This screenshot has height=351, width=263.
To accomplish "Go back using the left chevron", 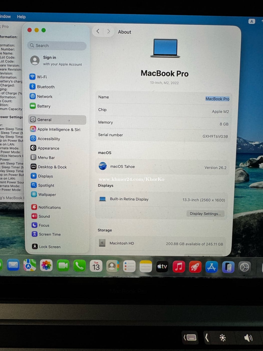I will tap(98, 31).
